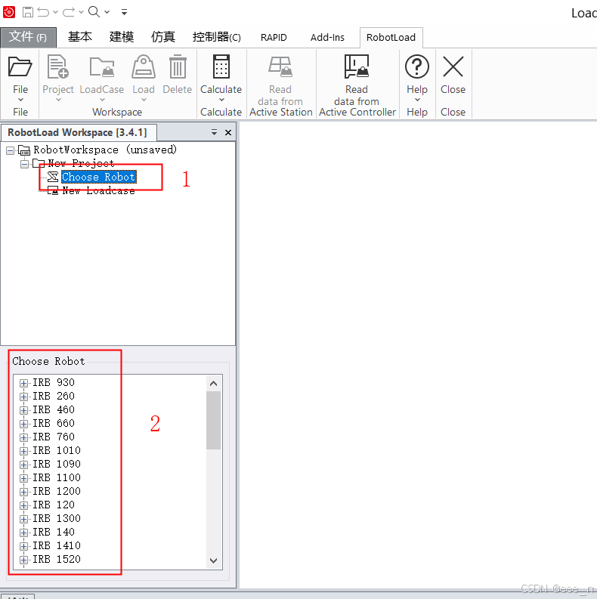The image size is (597, 599).
Task: Open the RobotLoad Workspace panel options menu
Action: click(214, 132)
